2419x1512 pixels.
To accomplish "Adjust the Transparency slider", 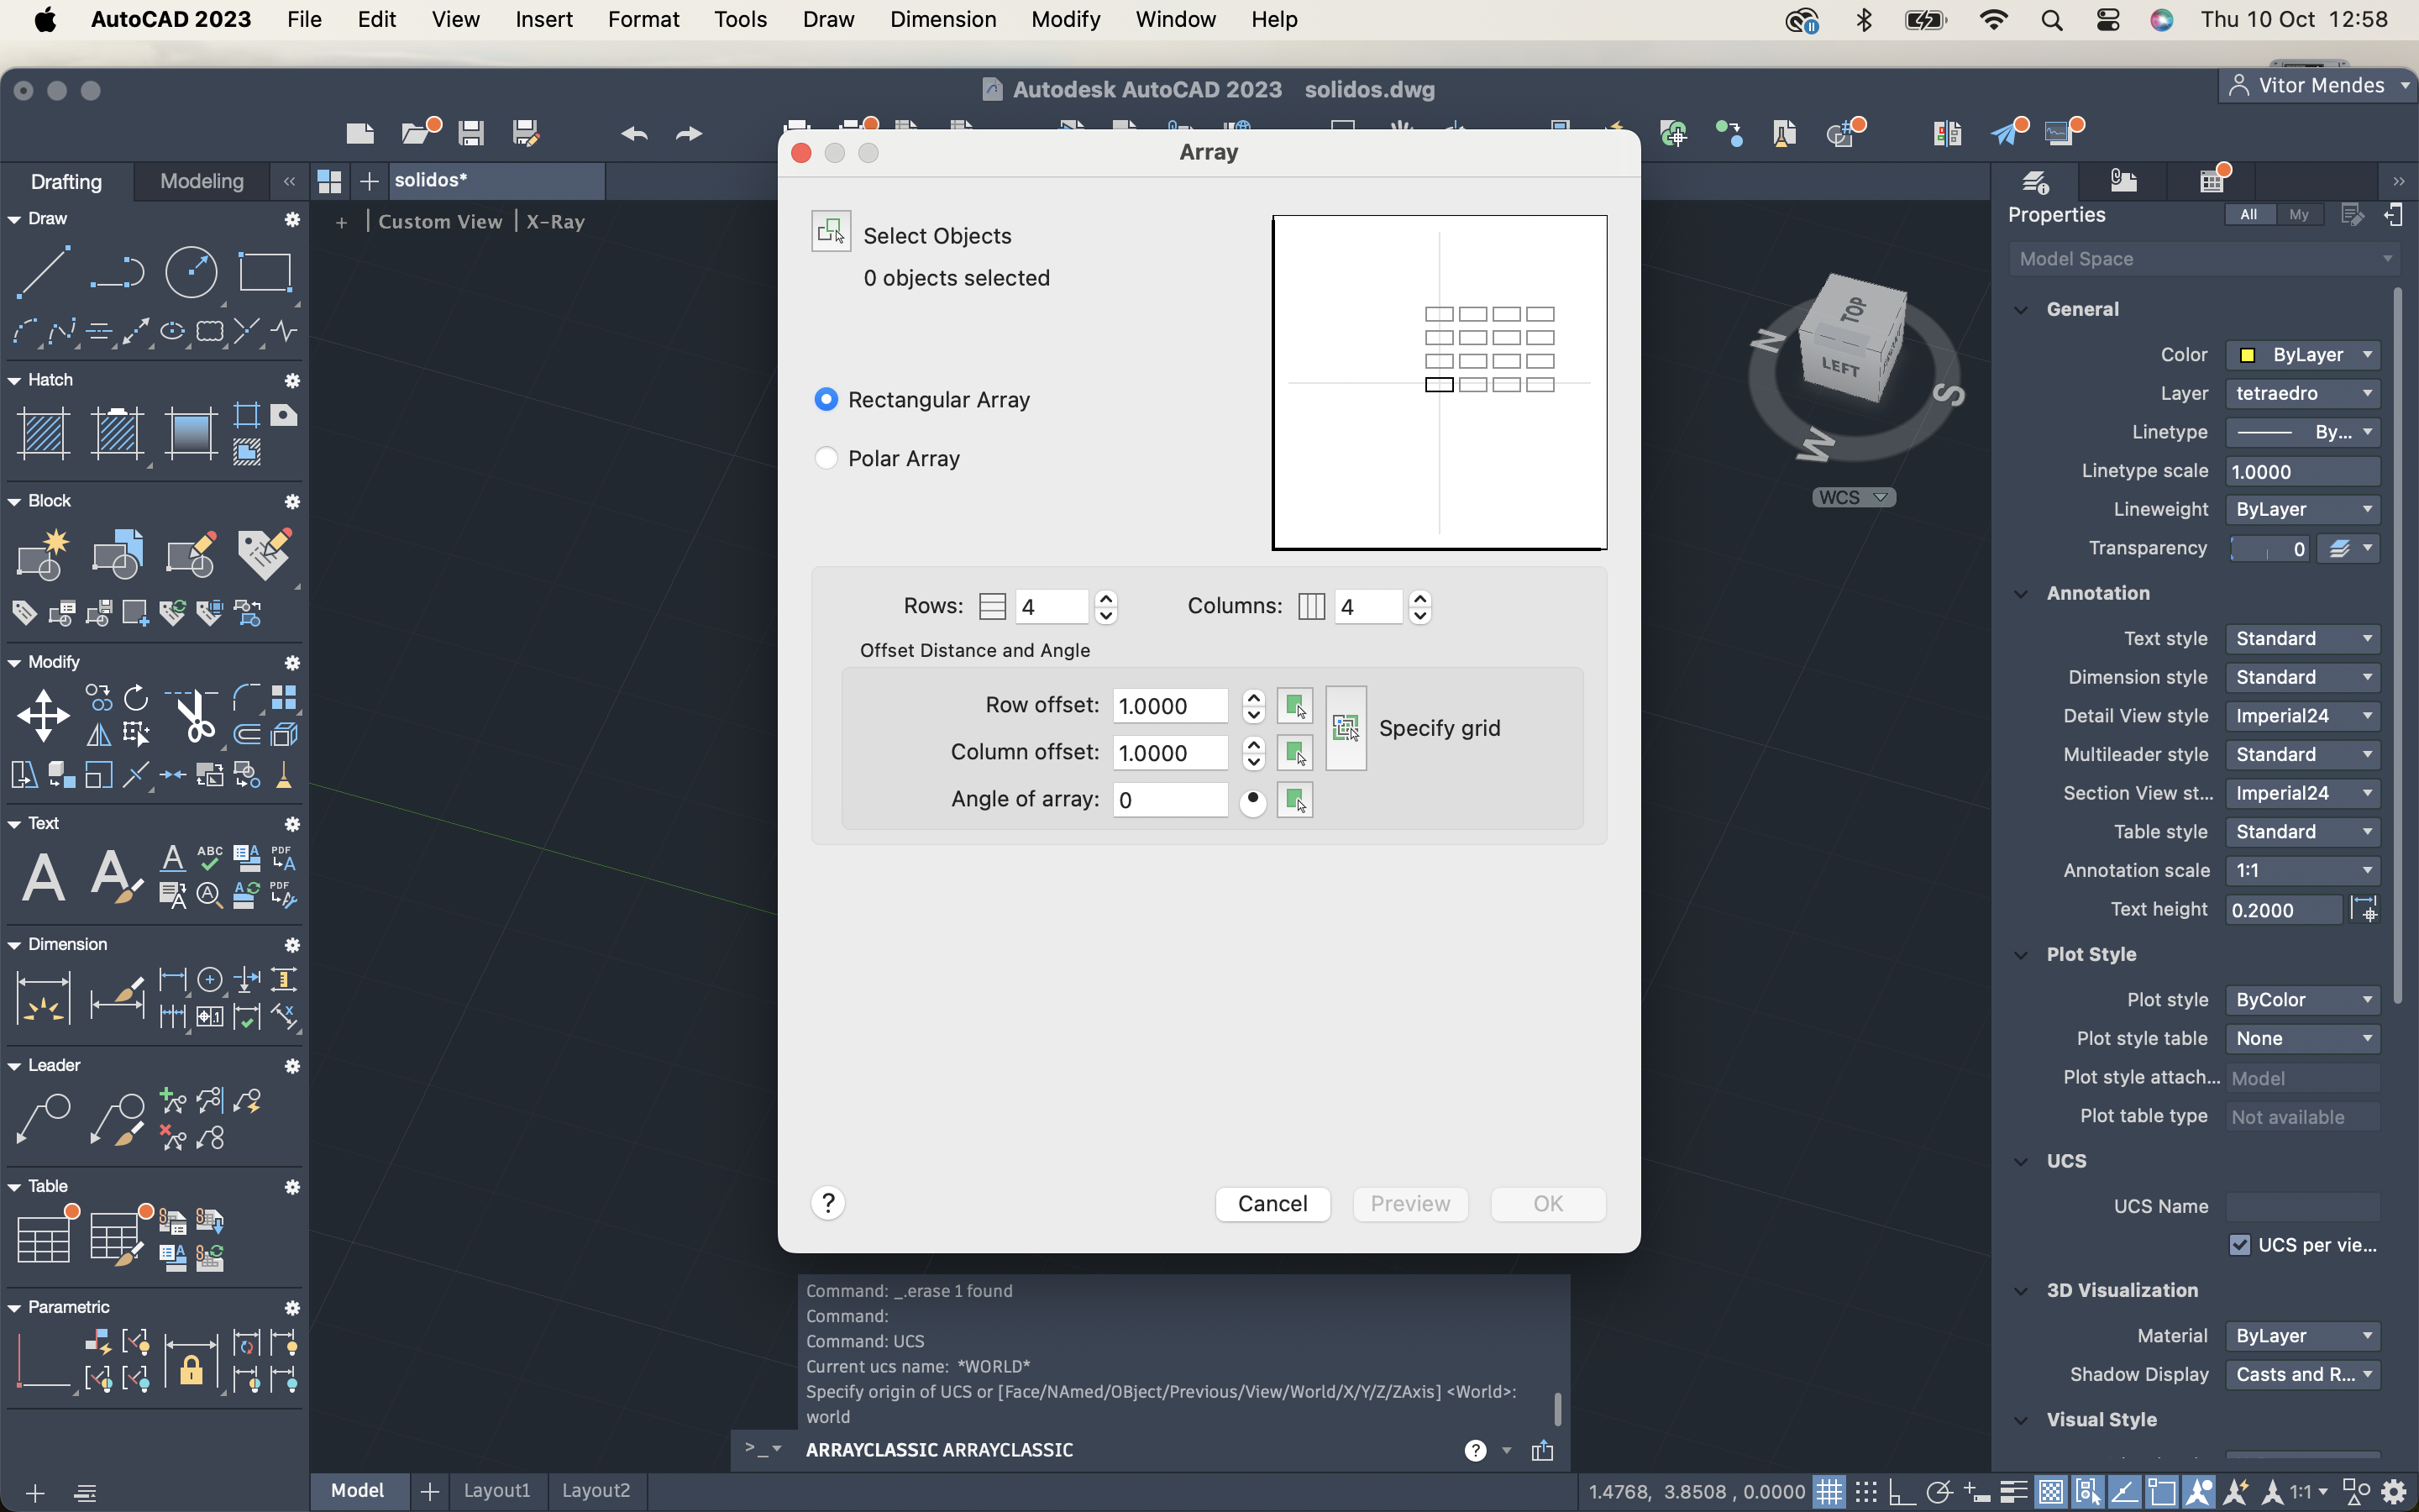I will 2270,549.
